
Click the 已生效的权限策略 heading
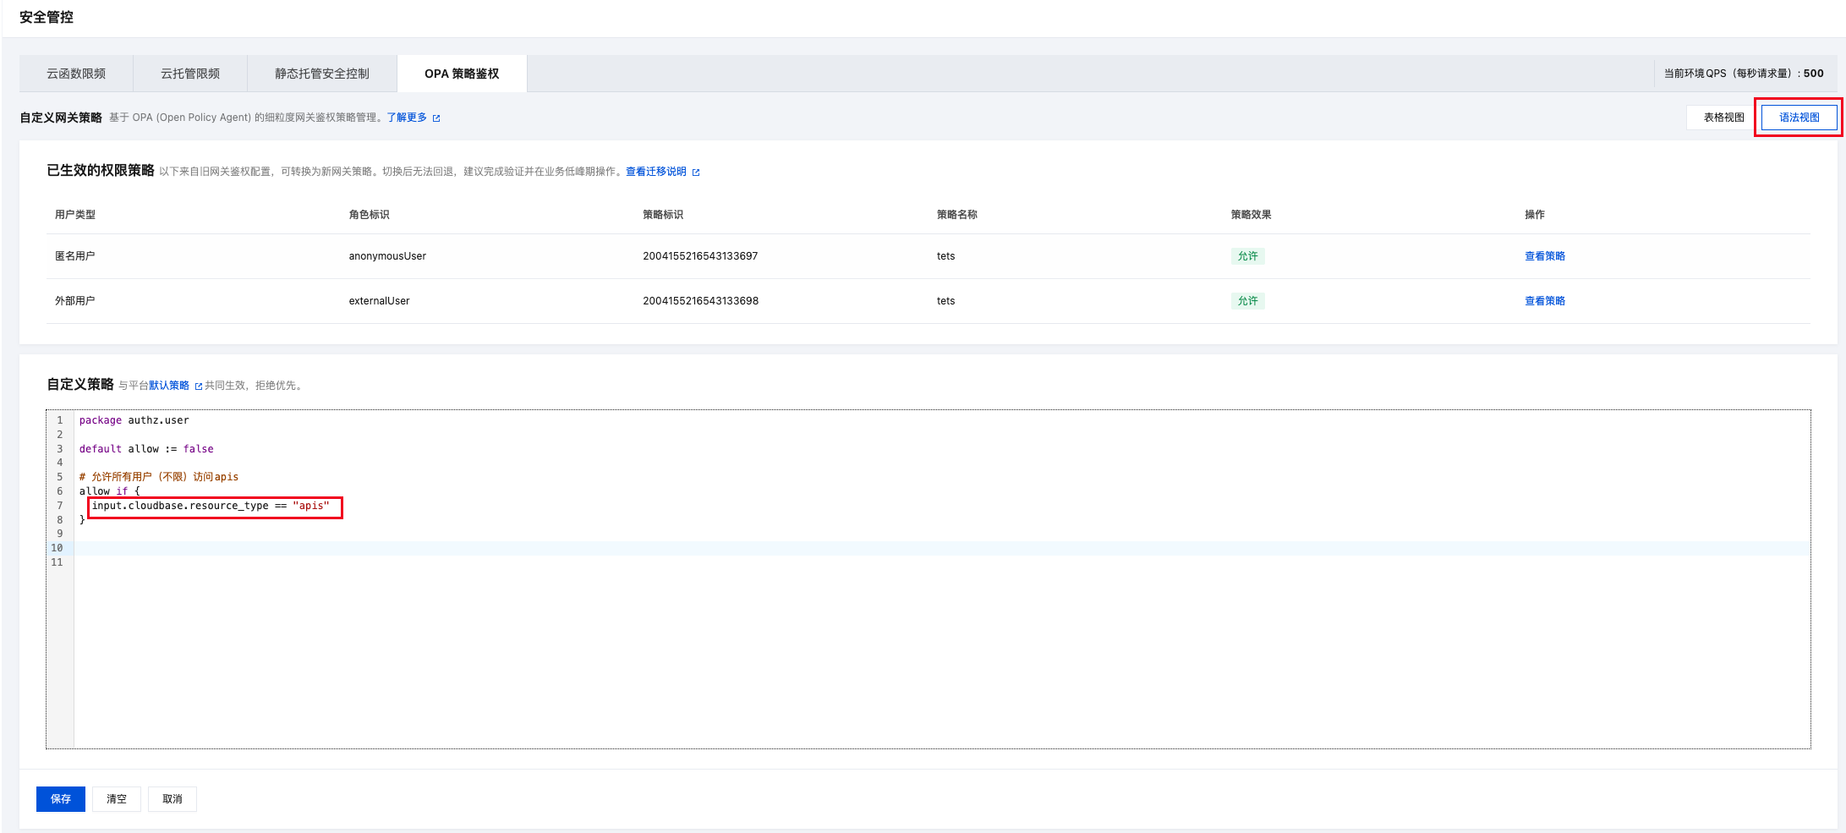[101, 171]
